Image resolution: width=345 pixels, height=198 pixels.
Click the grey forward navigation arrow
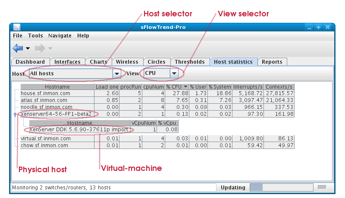click(x=40, y=48)
